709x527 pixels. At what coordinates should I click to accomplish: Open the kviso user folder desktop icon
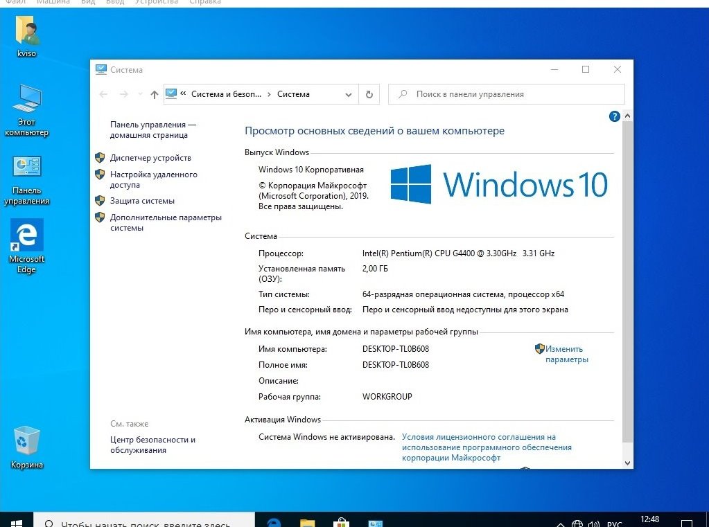[26, 36]
